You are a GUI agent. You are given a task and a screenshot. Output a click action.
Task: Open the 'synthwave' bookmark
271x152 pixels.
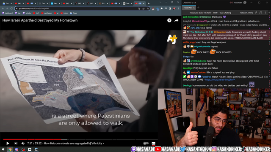[47, 13]
